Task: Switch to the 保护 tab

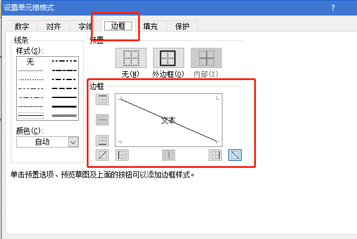Action: 182,26
